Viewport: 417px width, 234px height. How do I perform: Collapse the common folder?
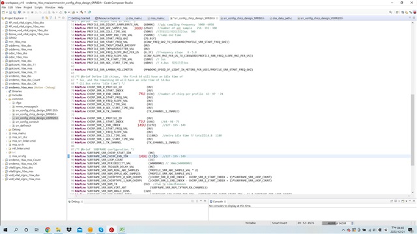point(7,99)
